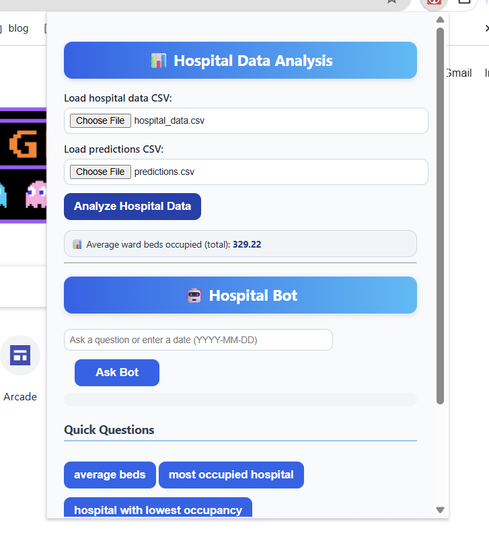
Task: Select the most occupied hospital quick question
Action: click(231, 475)
